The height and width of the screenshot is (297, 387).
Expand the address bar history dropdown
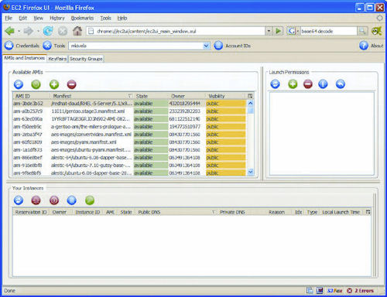pos(269,31)
